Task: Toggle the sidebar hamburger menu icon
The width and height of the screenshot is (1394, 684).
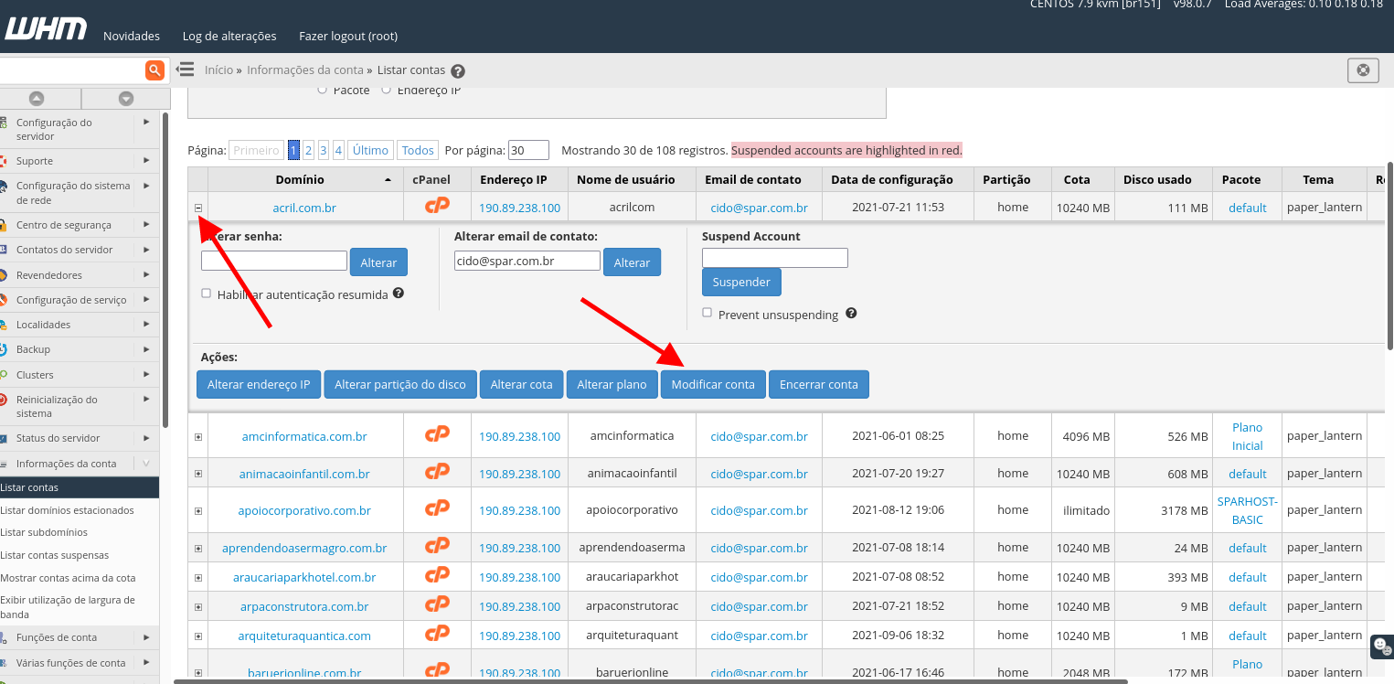Action: click(x=186, y=69)
